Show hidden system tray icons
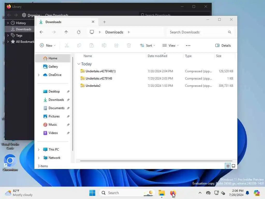This screenshot has width=265, height=199. pos(200,193)
